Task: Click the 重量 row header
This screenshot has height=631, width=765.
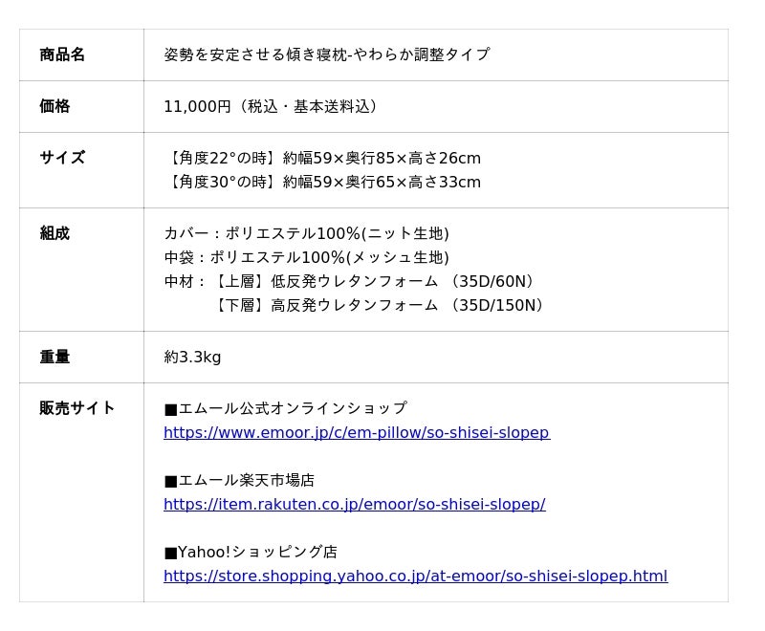Action: 55,358
